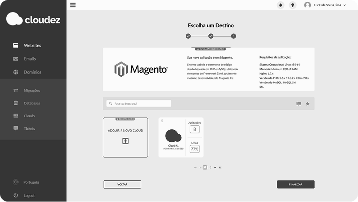Select page 1 in pagination
This screenshot has width=358, height=202.
coord(205,168)
